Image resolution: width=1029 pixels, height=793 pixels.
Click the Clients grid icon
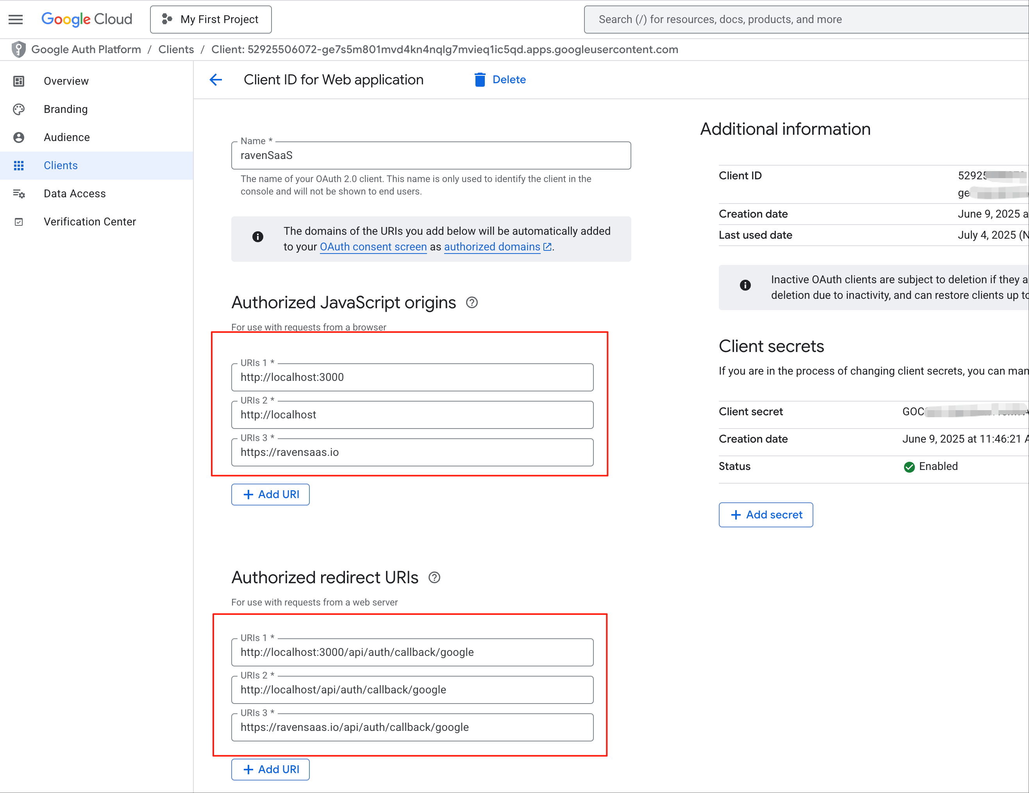coord(19,165)
